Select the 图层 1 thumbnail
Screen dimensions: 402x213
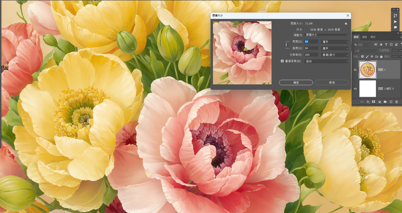368,70
